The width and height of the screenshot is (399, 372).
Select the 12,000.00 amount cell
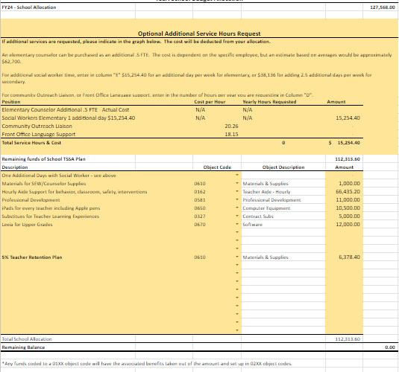[348, 224]
